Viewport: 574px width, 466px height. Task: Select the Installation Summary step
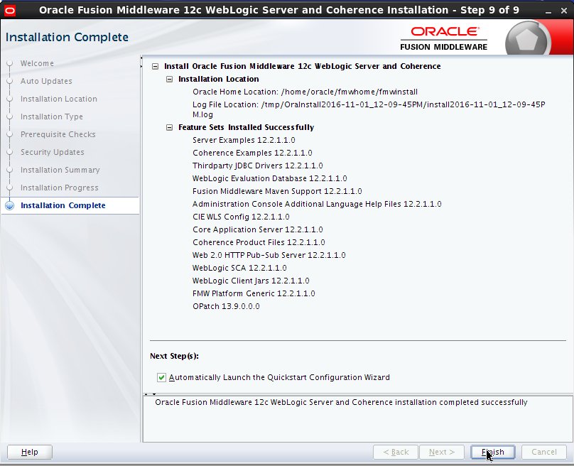point(60,170)
